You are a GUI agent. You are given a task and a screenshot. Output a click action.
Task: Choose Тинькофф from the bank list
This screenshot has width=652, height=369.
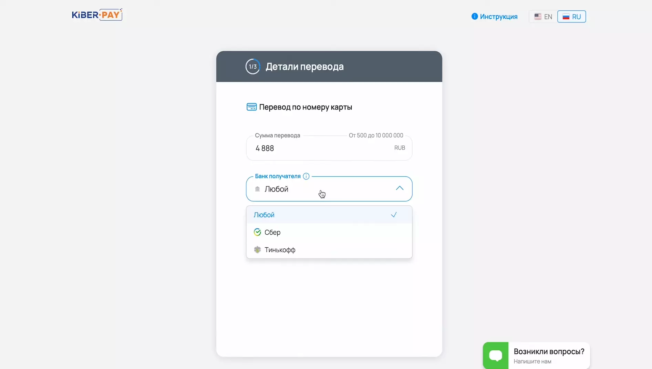coord(329,250)
